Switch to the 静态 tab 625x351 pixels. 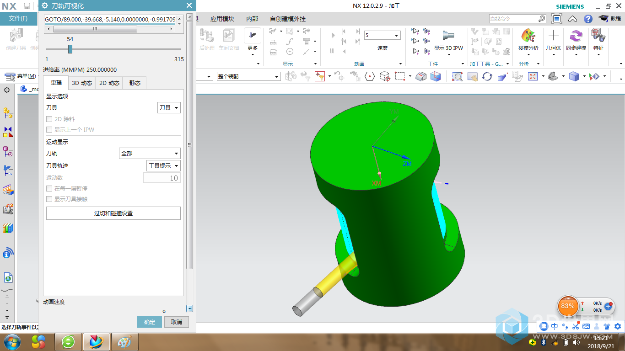pos(135,83)
